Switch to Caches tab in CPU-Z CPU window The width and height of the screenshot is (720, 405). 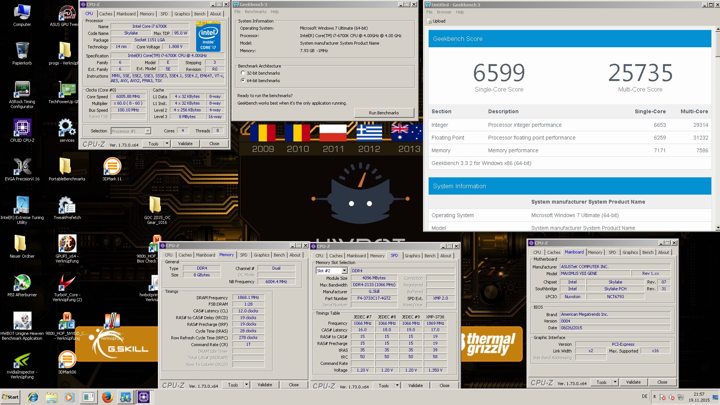click(105, 14)
